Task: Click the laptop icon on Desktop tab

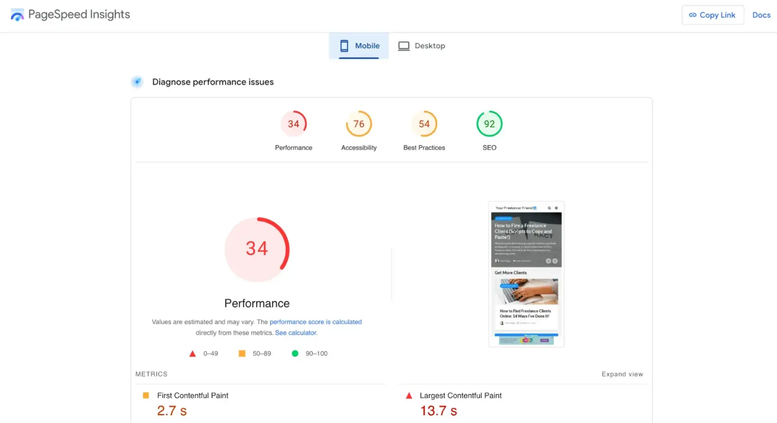Action: pos(404,46)
